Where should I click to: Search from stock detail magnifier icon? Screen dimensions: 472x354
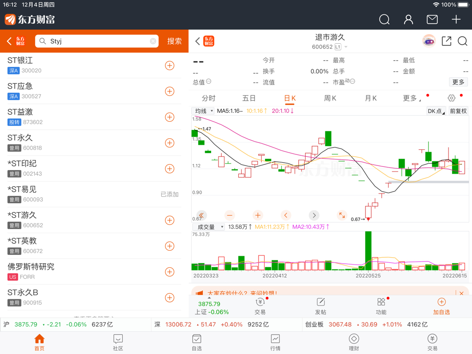[462, 41]
